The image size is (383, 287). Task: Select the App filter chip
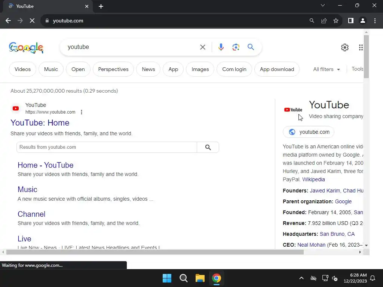tap(173, 69)
